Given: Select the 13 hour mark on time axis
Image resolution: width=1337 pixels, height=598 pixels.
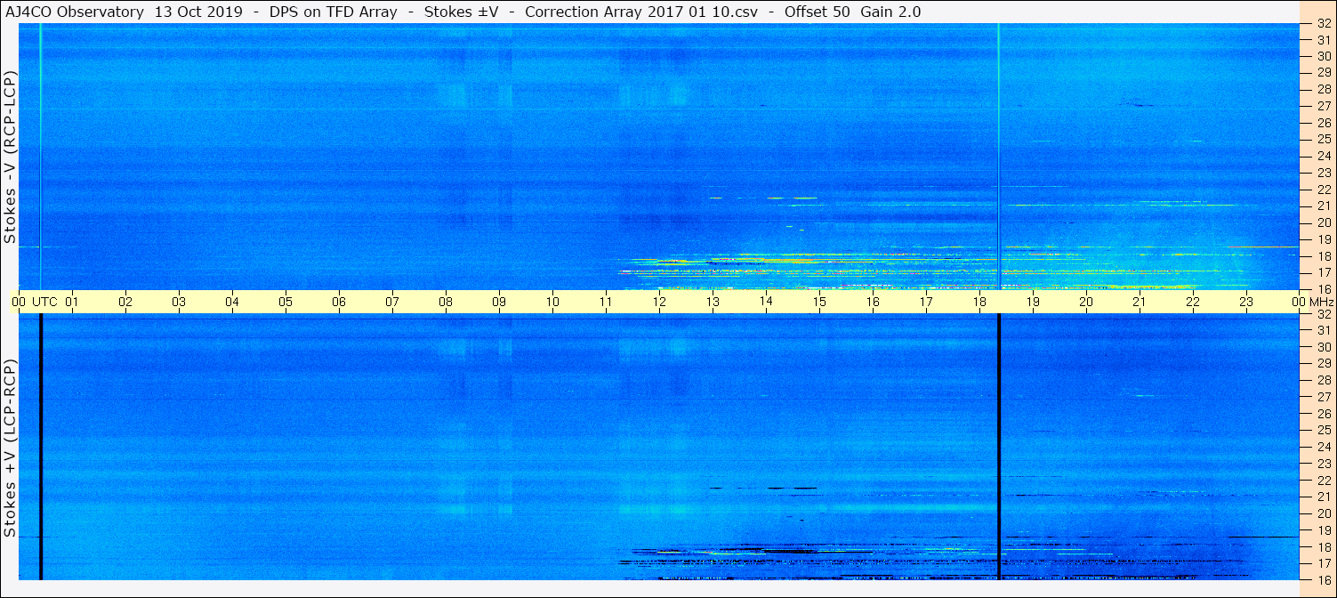Looking at the screenshot, I should [x=713, y=302].
